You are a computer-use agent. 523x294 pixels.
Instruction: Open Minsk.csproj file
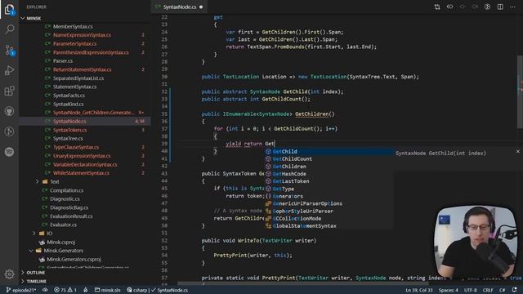(60, 242)
